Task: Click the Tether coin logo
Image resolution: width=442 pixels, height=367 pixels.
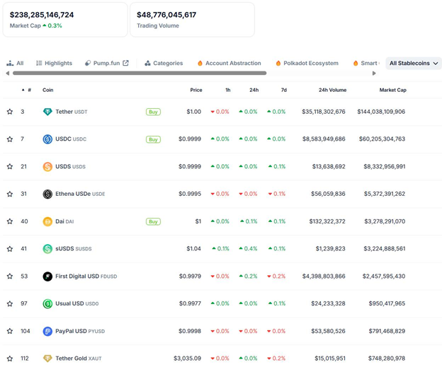Action: click(47, 112)
